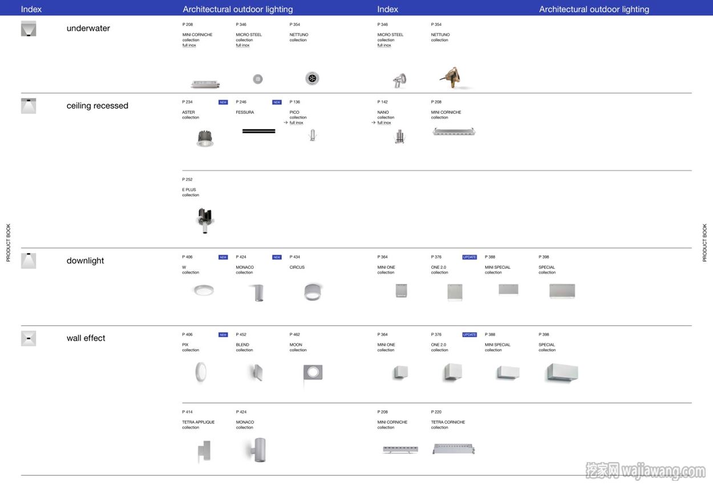Select the round recessed NETTUNO underwater image
The width and height of the screenshot is (713, 486).
pos(312,79)
